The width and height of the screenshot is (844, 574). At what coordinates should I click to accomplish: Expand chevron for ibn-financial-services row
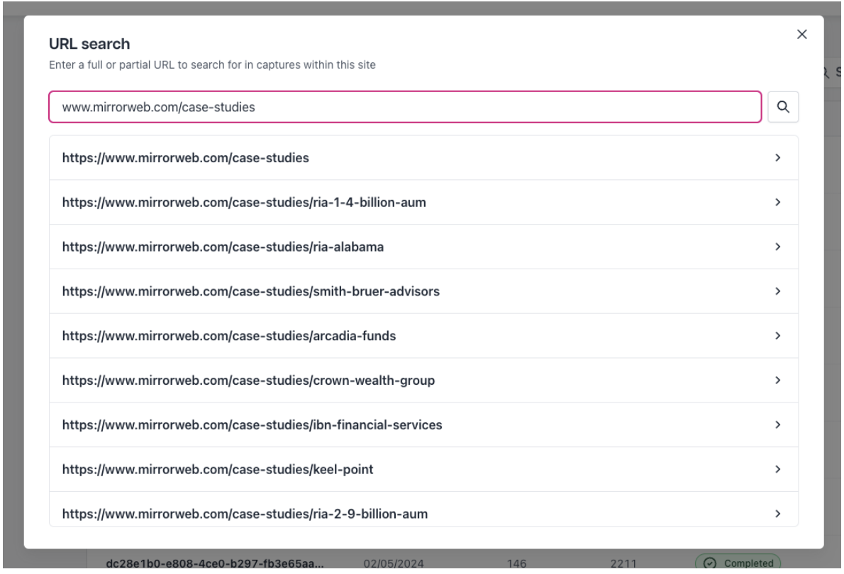tap(778, 425)
